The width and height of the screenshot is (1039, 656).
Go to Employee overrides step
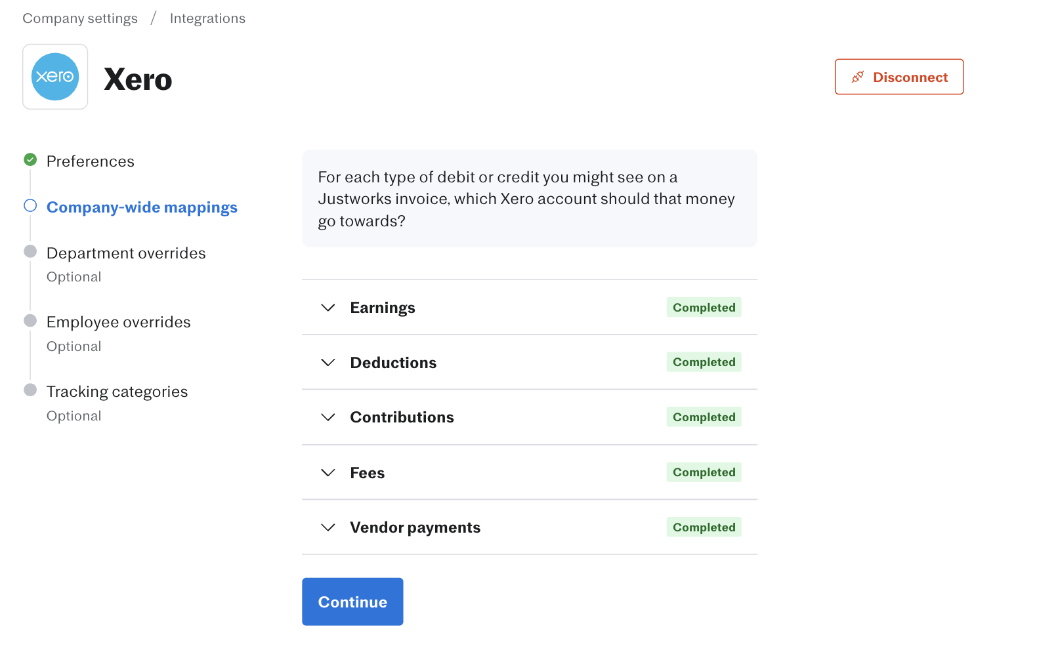tap(119, 322)
